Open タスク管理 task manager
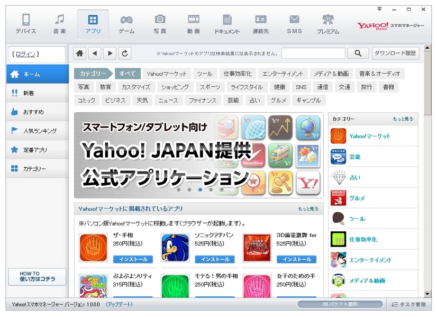 click(x=408, y=304)
